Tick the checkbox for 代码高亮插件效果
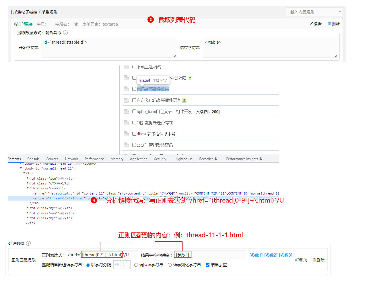 pyautogui.click(x=134, y=89)
